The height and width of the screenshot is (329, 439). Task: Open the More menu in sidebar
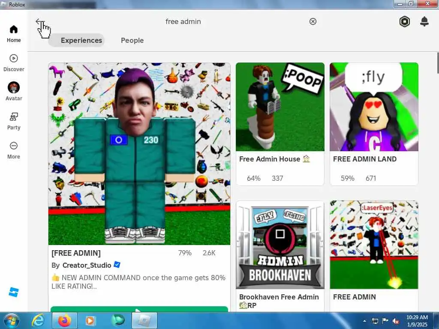coord(14,150)
